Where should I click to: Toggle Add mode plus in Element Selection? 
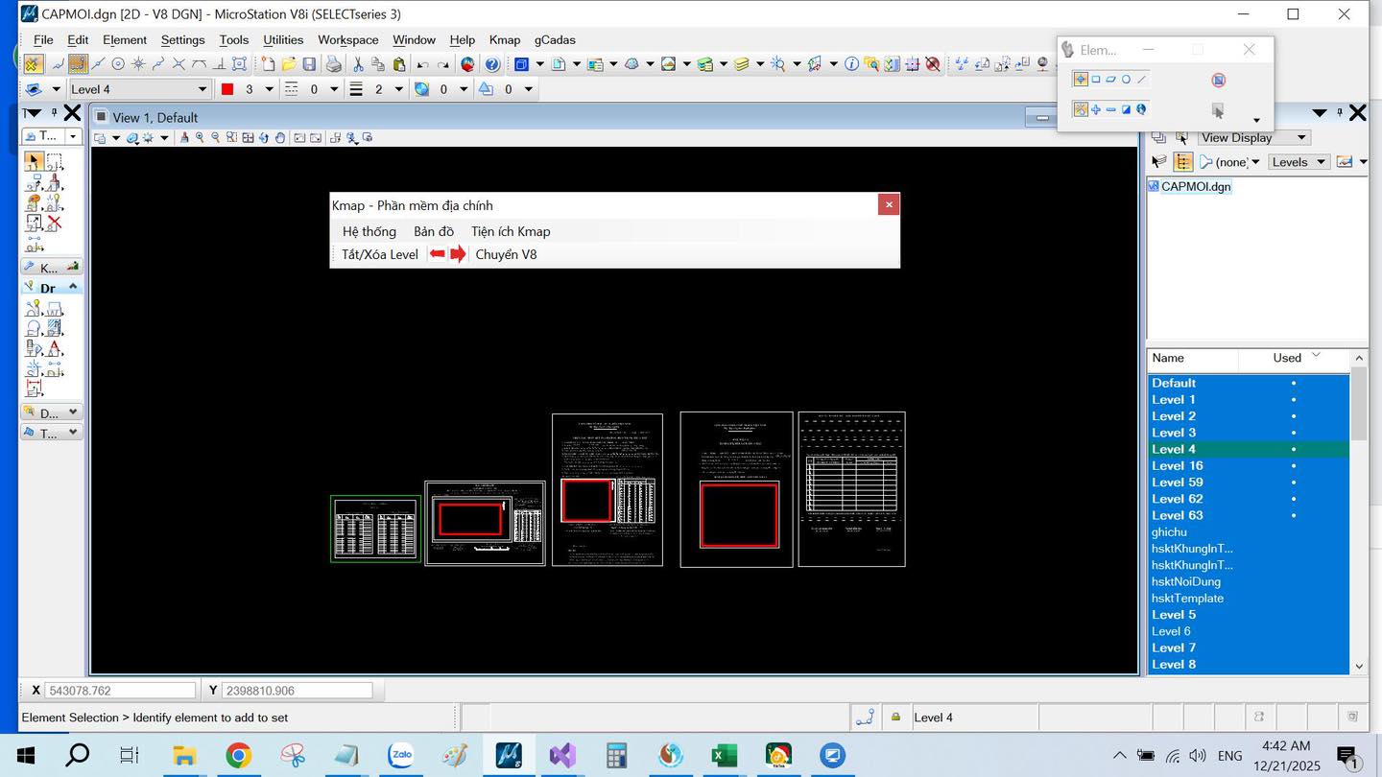[x=1096, y=109]
